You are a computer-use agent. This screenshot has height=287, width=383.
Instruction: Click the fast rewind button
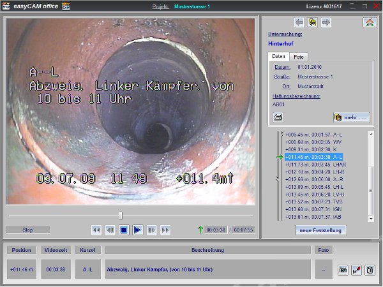coord(96,230)
